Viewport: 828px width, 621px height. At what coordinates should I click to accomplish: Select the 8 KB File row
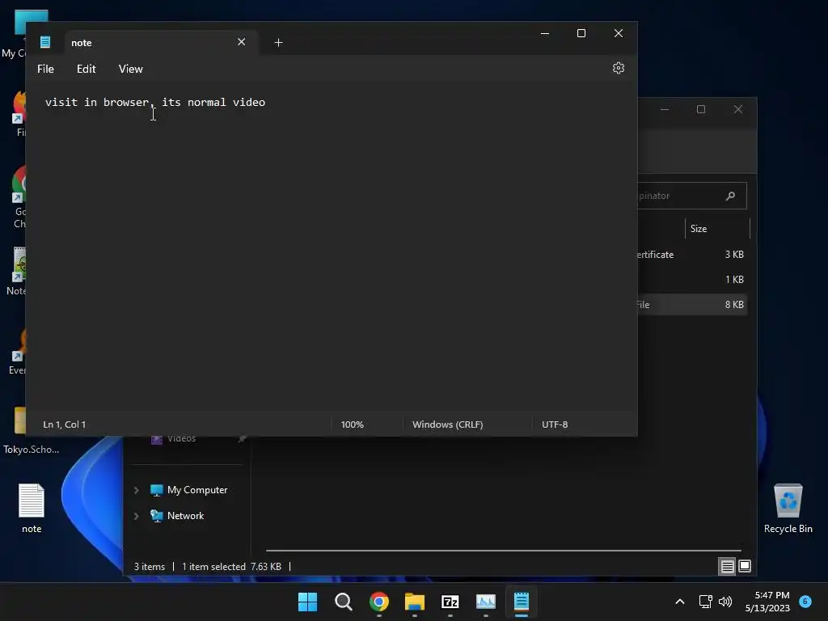coord(692,305)
